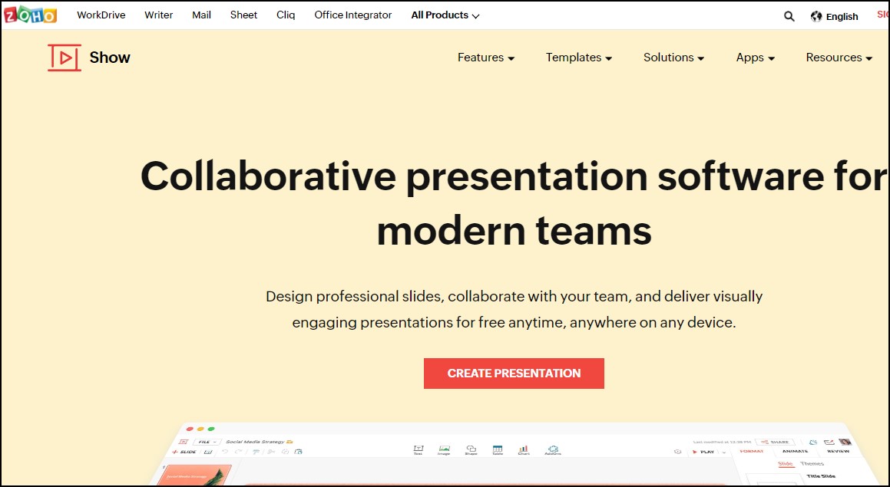
Task: Select the Slide sub-tab in the format panel
Action: pyautogui.click(x=785, y=464)
